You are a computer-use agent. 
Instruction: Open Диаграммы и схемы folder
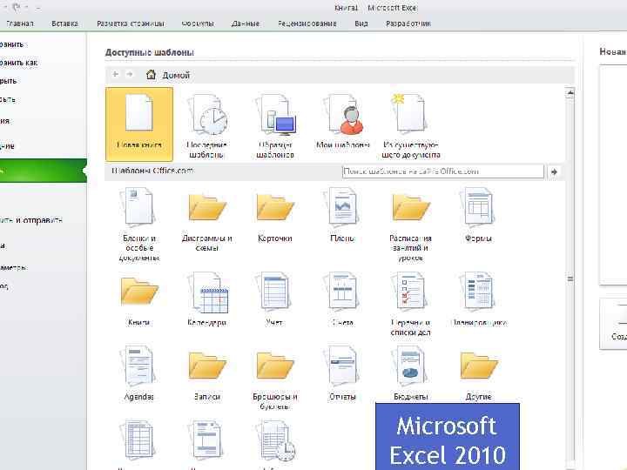tap(206, 220)
